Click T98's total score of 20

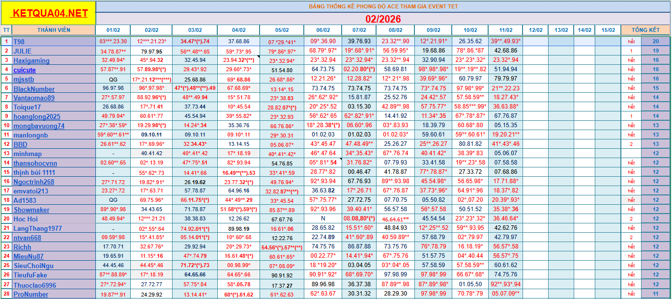pos(655,42)
